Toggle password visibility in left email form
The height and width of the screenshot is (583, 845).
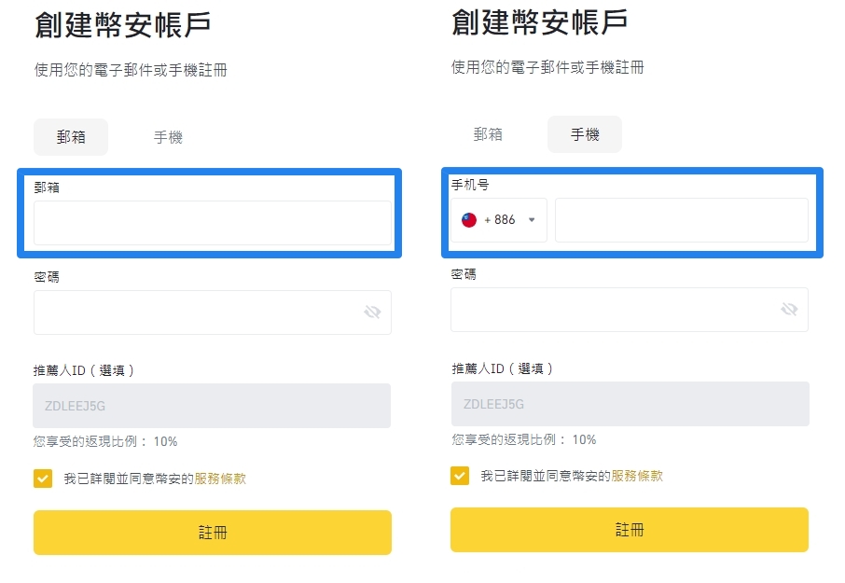[x=372, y=312]
